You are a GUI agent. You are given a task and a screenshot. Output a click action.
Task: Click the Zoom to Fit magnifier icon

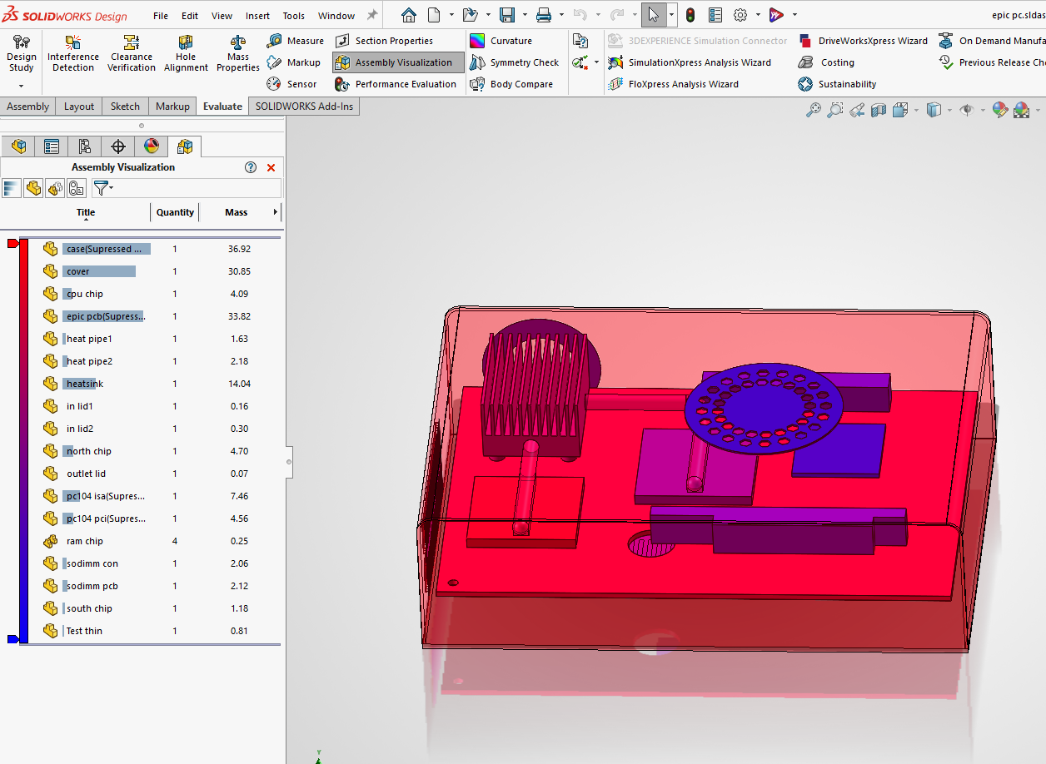814,110
